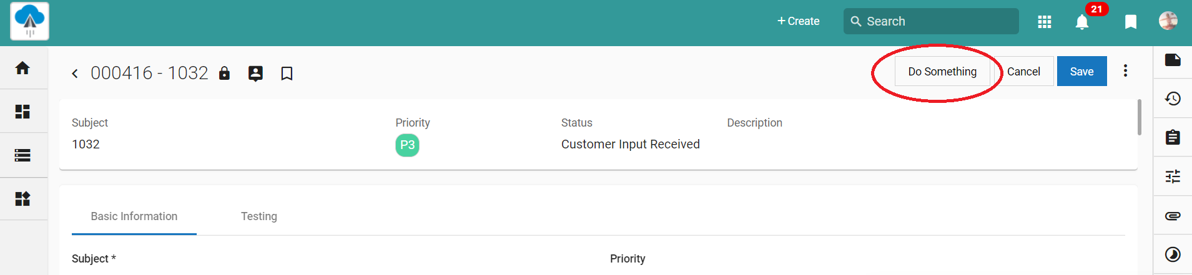
Task: Click the Cancel button
Action: pyautogui.click(x=1023, y=72)
